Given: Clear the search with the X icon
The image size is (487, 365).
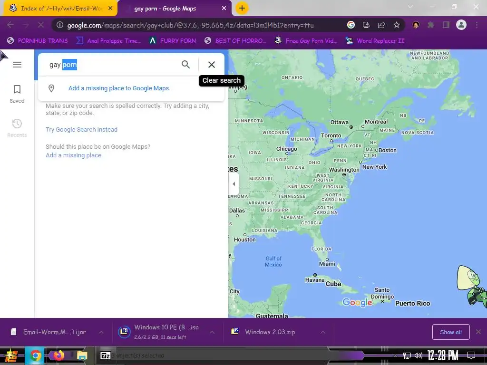Looking at the screenshot, I should tap(212, 65).
